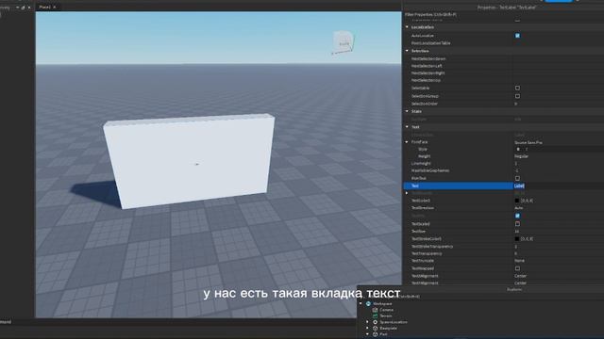Viewport: 604px width, 339px height.
Task: Select Camera in the Explorer tree
Action: [386, 310]
